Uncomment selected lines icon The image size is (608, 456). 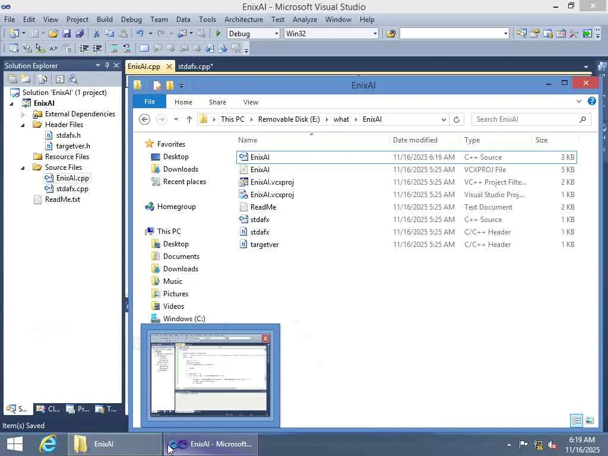click(x=127, y=48)
